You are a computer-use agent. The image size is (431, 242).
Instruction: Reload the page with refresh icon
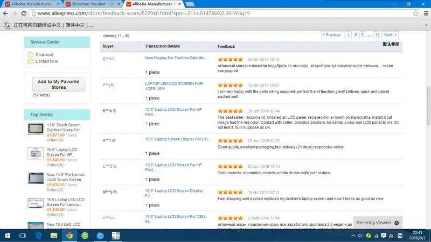click(x=24, y=13)
